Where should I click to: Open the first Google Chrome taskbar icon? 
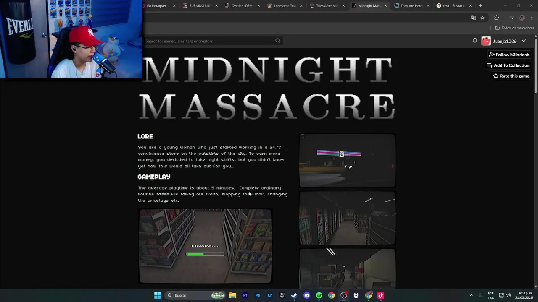[332, 295]
